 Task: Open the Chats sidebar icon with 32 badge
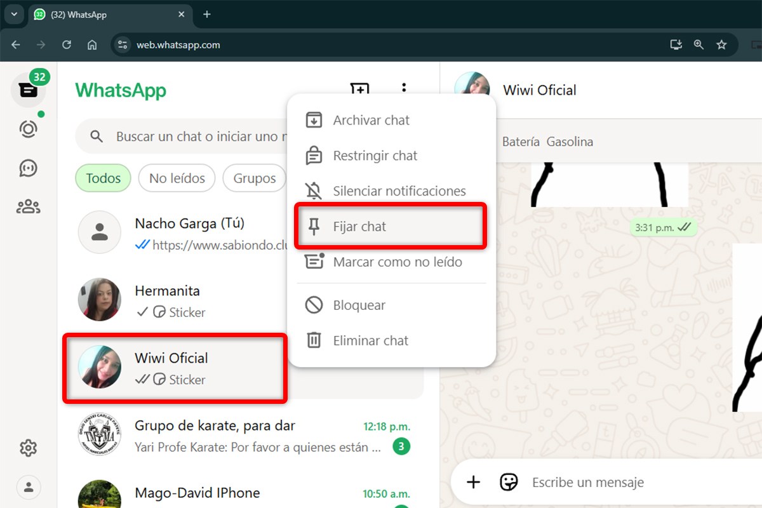pos(29,90)
